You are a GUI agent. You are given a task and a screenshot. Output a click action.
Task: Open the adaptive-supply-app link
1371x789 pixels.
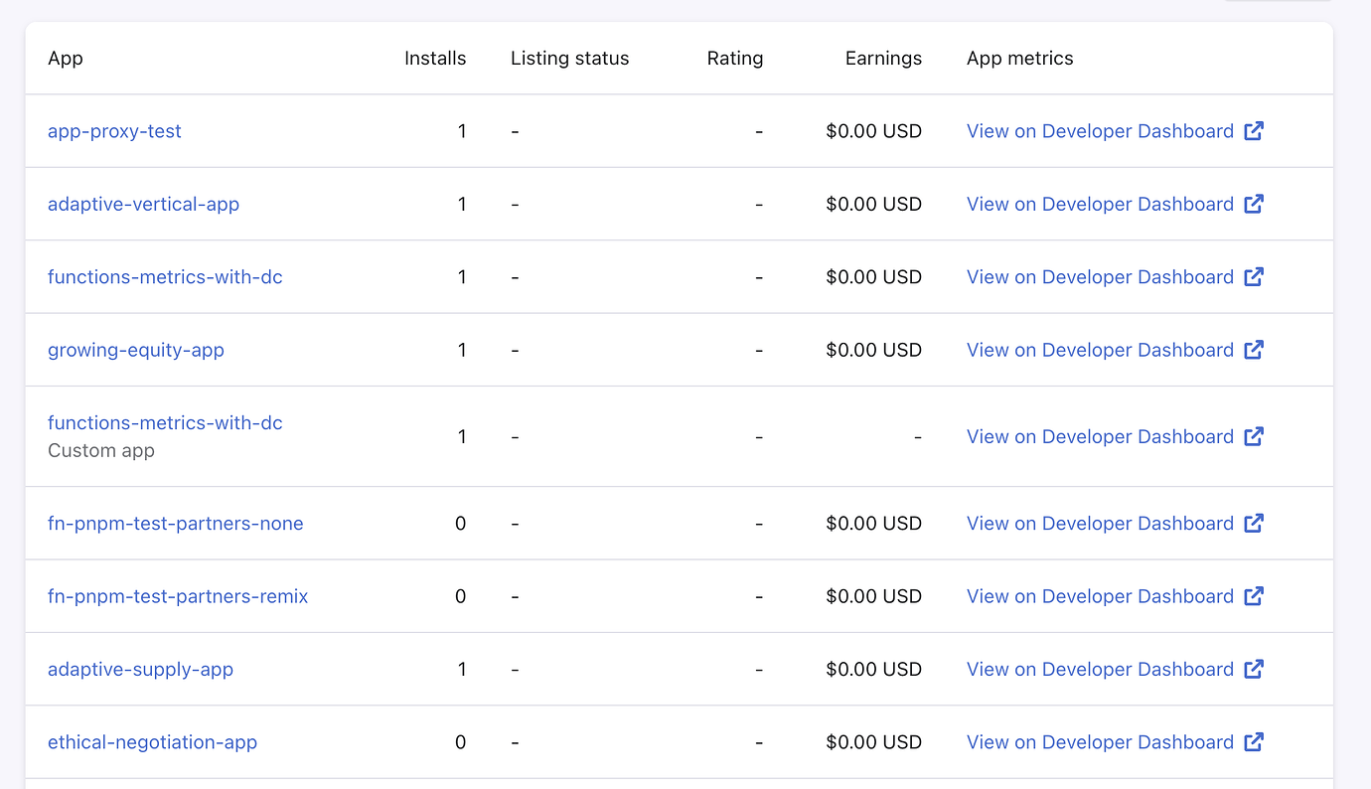(x=140, y=669)
